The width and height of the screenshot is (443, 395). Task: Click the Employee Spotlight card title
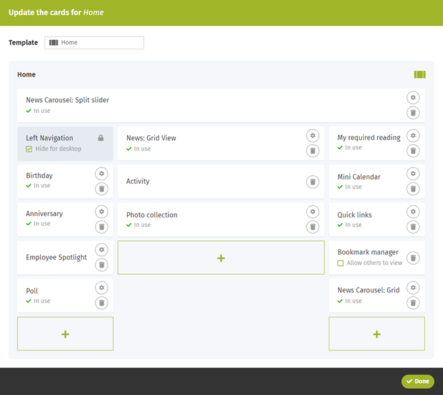point(56,258)
